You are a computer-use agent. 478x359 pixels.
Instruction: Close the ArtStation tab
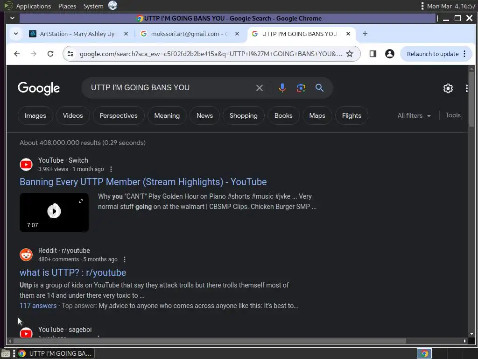(126, 34)
